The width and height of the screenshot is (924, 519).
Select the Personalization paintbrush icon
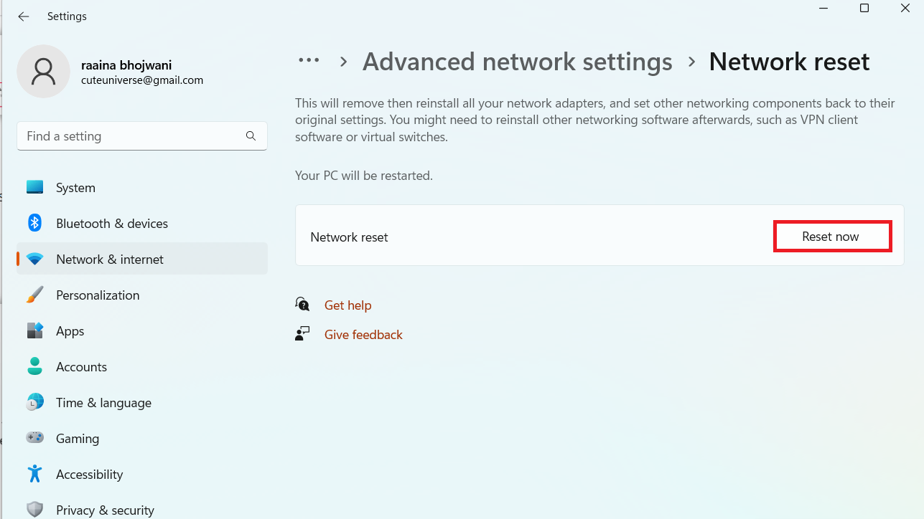(34, 295)
